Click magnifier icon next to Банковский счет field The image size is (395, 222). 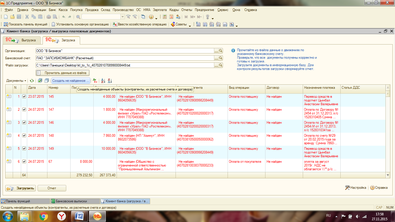click(x=221, y=58)
